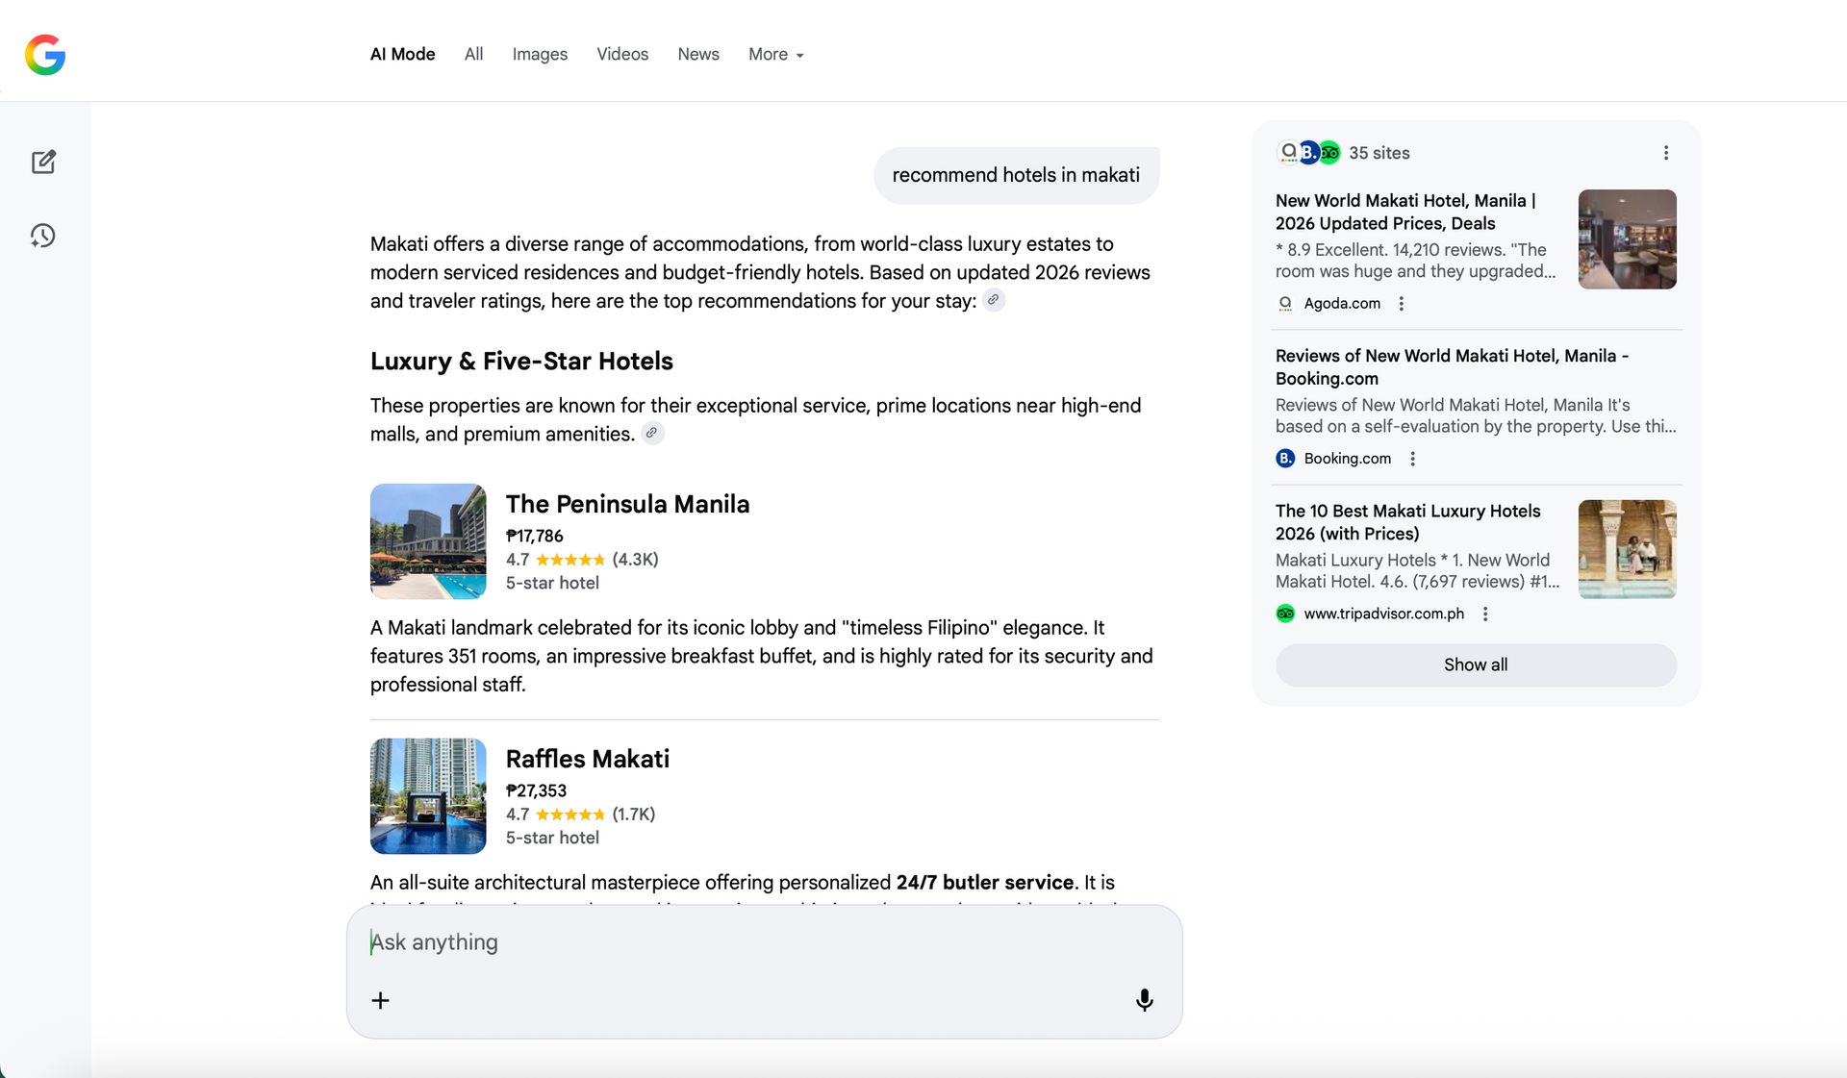Click the Booking.com source label

(1347, 459)
